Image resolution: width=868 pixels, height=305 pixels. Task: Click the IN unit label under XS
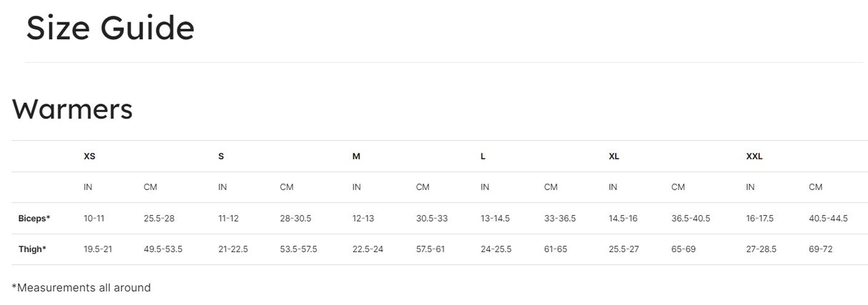click(x=88, y=187)
